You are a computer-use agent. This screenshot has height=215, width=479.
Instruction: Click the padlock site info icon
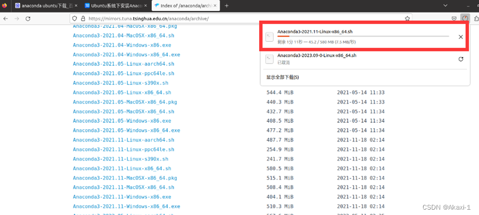coord(83,19)
